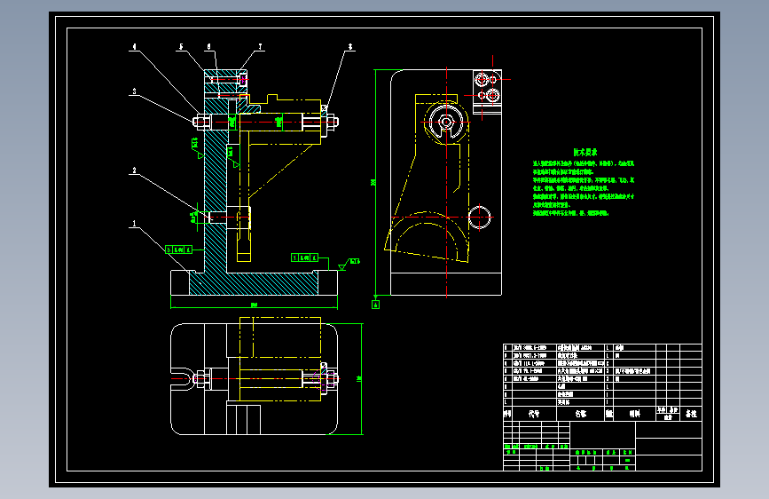Screen dimensions: 769x499
Task: Select the vertical height dimension in right view
Action: (373, 182)
